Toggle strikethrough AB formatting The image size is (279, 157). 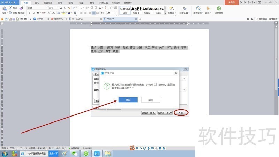[43, 13]
